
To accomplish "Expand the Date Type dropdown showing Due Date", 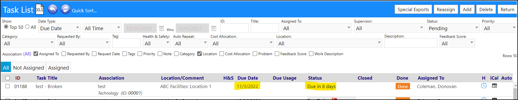I will coord(59,28).
